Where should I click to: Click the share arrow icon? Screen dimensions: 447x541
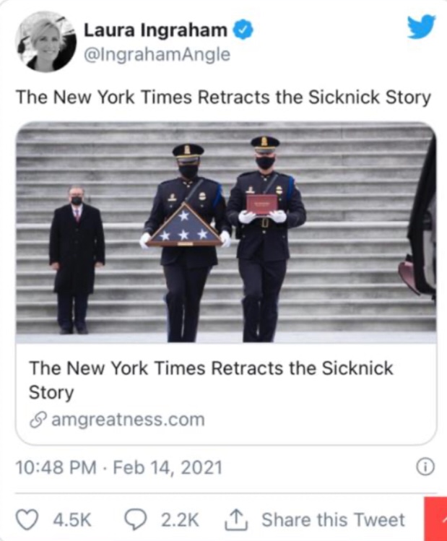tap(236, 519)
